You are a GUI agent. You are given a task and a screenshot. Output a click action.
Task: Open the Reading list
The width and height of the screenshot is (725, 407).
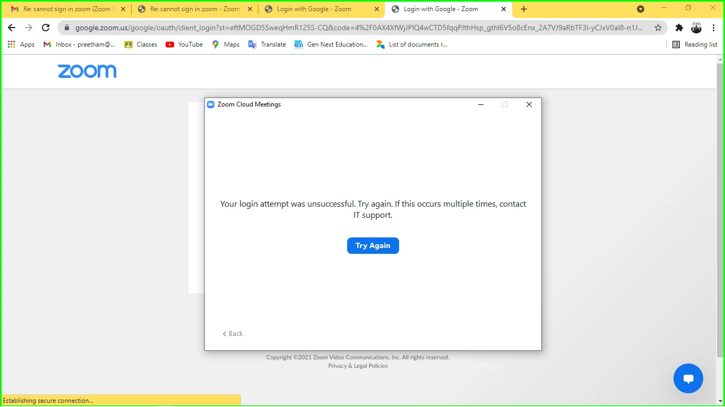click(695, 45)
